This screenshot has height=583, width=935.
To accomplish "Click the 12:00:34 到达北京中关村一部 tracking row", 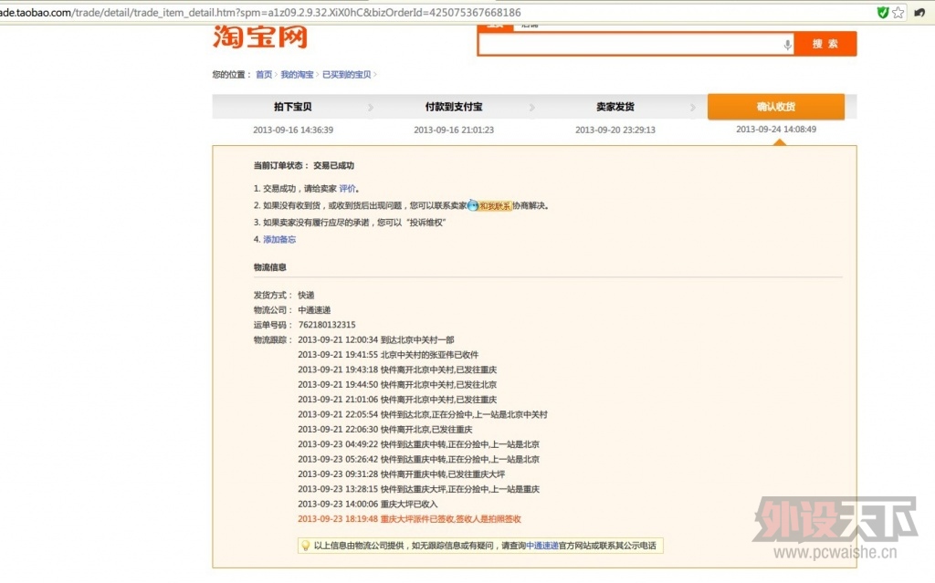I will pos(376,339).
